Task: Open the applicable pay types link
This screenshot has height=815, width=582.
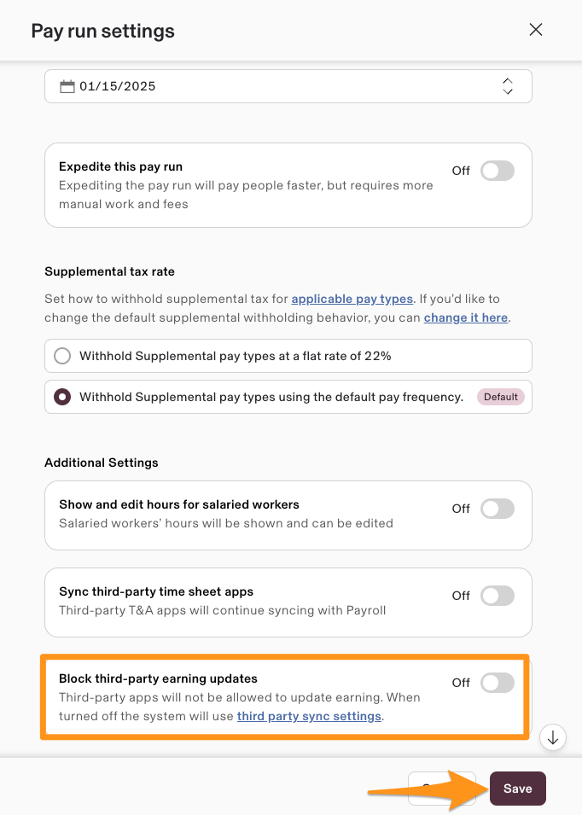Action: [x=352, y=299]
